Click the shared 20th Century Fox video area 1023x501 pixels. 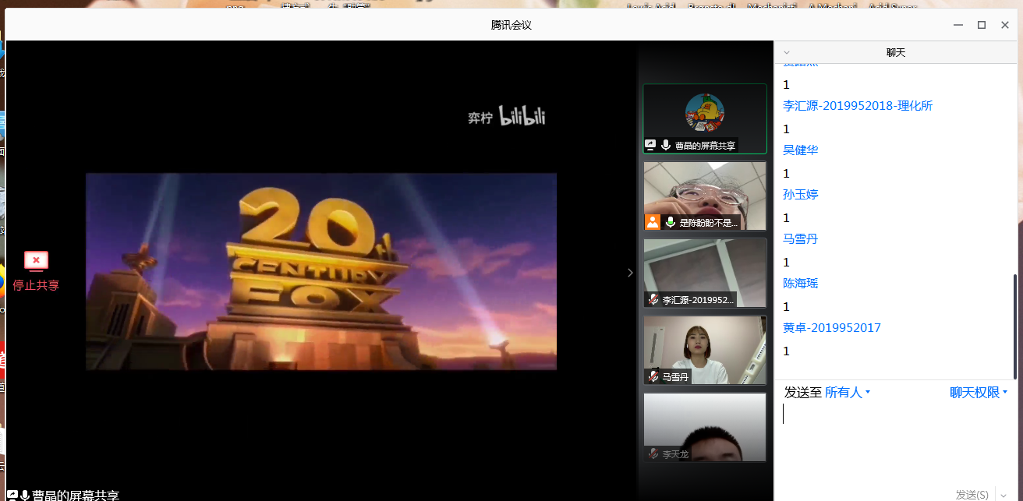[x=321, y=271]
